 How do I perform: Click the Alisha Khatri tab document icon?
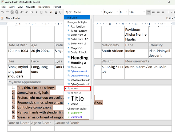(2, 18)
